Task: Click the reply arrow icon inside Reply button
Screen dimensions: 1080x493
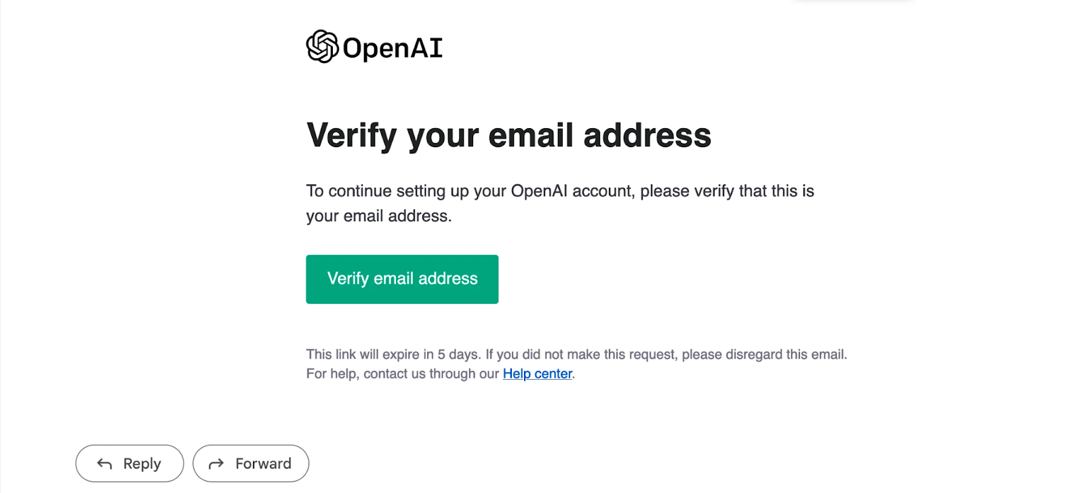Action: pos(103,463)
